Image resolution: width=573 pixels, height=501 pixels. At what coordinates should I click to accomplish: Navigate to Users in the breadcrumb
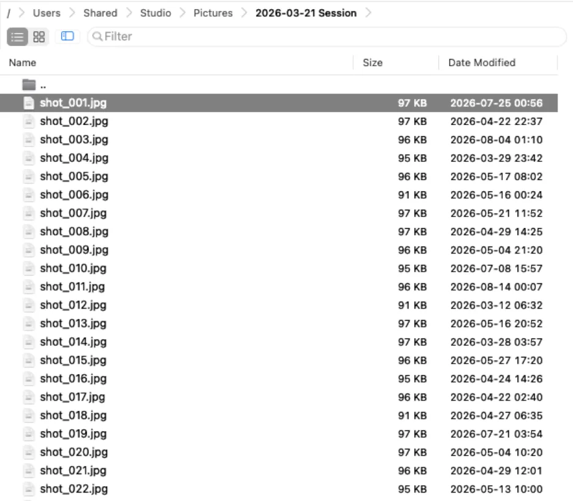pos(47,13)
